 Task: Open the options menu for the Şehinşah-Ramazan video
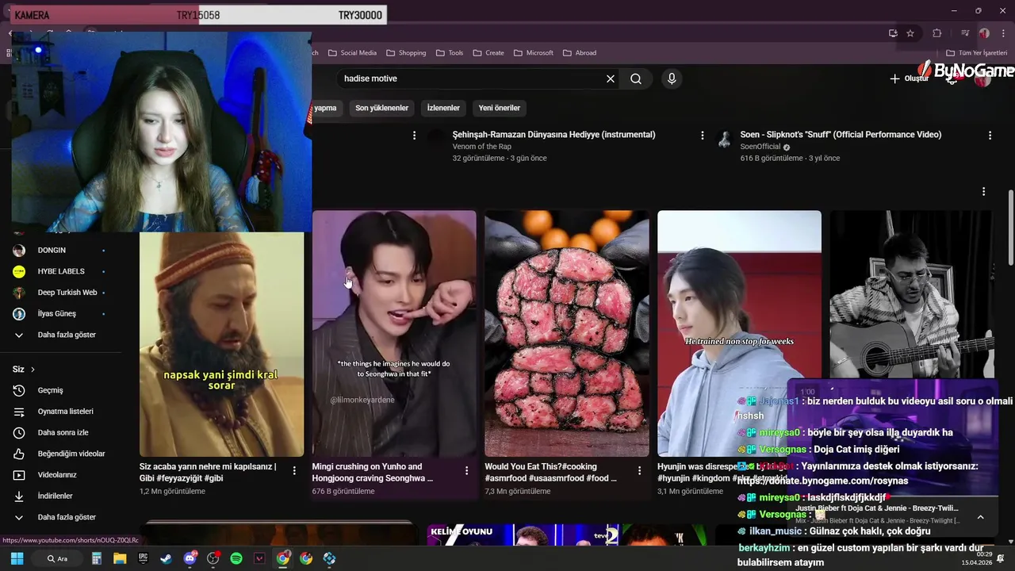click(x=702, y=136)
